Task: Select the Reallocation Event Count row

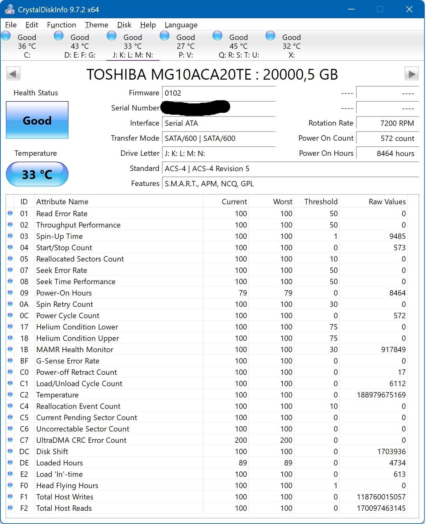Action: click(207, 406)
